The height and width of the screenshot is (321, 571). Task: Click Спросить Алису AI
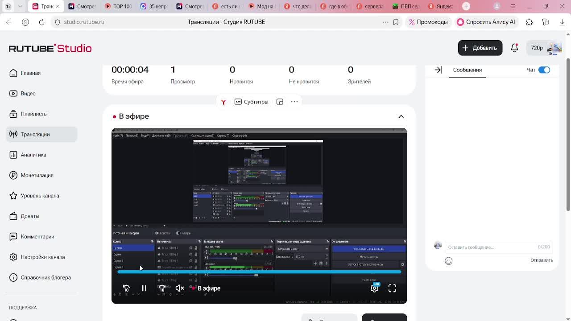tap(486, 22)
